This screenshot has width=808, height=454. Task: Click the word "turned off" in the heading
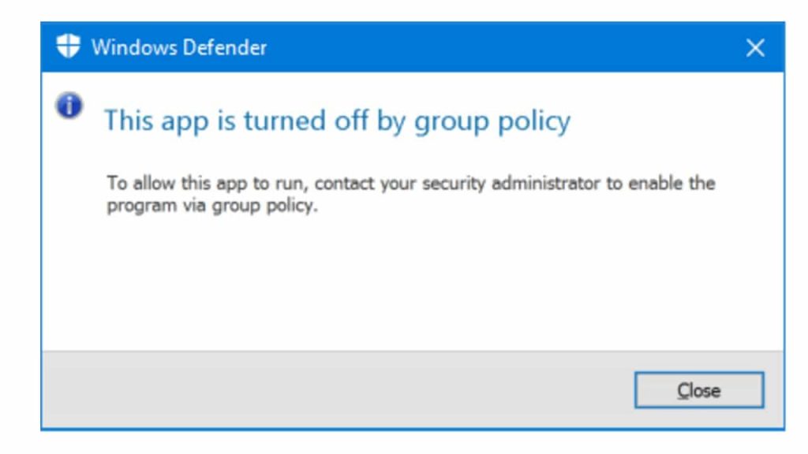pyautogui.click(x=306, y=121)
